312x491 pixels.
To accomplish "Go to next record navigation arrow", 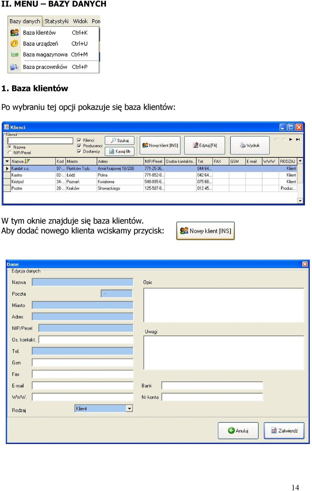I will [x=291, y=139].
